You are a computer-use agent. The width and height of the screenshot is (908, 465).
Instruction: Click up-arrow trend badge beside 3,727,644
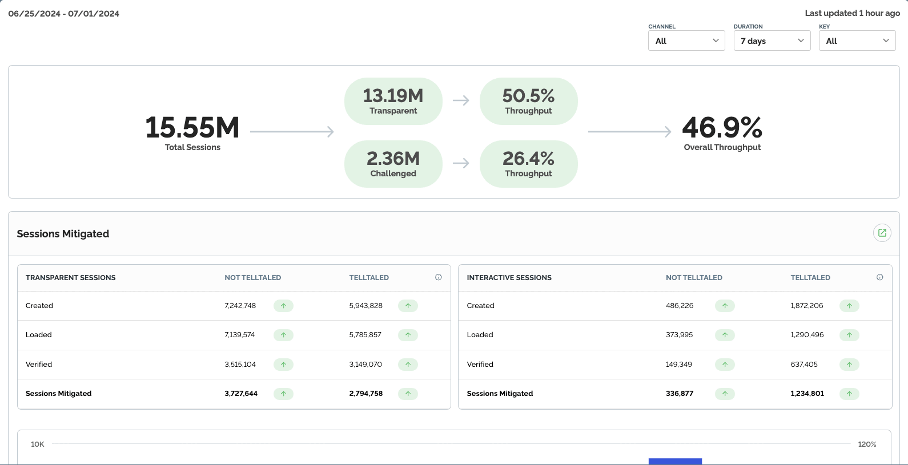point(283,394)
